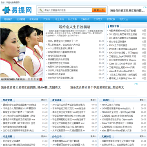Screen dimensions: 147x147
Task: Click 更多>> in the 办公文书 section
Action: (x=94, y=136)
